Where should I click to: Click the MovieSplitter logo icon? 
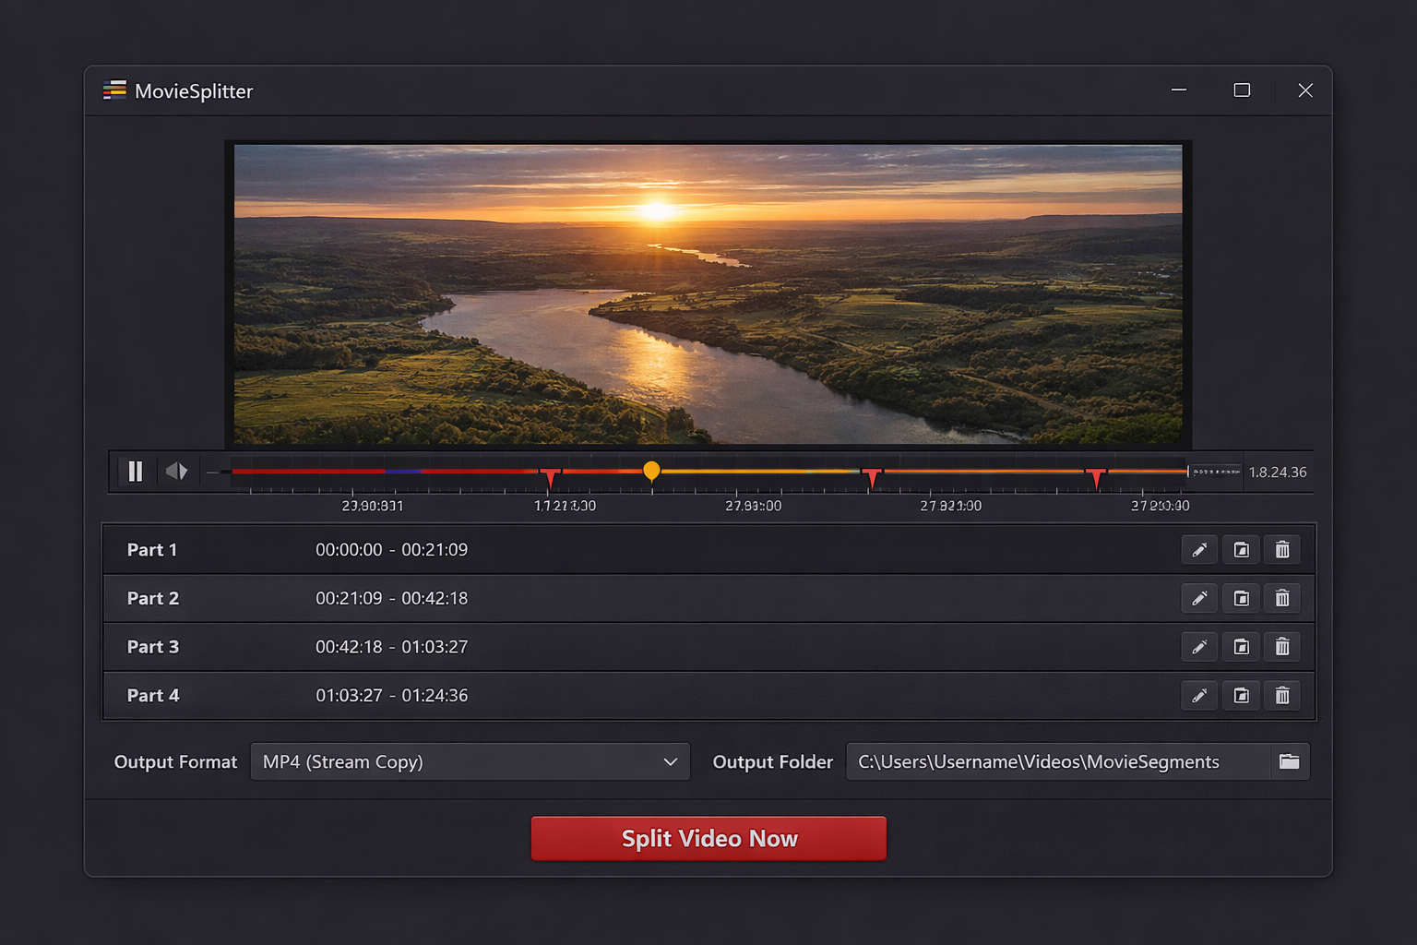[114, 90]
